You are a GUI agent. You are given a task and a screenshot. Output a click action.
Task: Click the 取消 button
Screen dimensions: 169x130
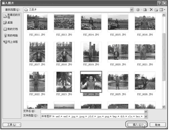[158, 125]
